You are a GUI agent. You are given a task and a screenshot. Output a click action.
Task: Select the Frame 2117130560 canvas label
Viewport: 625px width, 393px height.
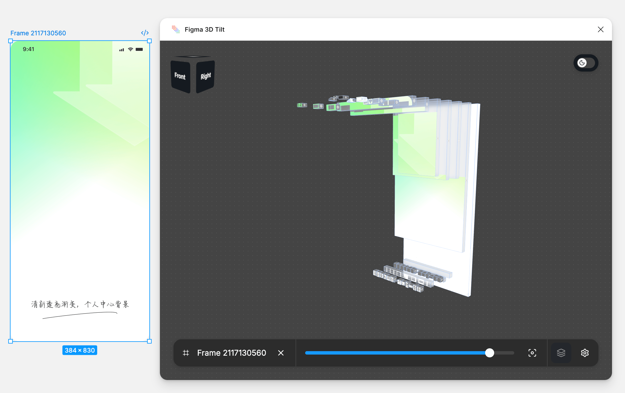coord(38,33)
